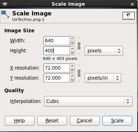Image resolution: width=138 pixels, height=132 pixels.
Task: Click the Cancel button
Action: [85, 121]
